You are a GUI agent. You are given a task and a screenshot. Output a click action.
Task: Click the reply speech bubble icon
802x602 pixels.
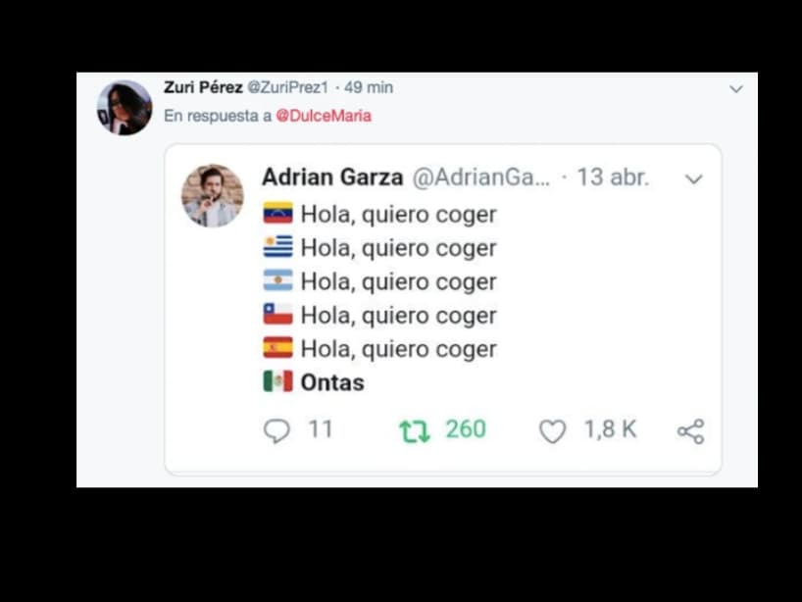277,428
